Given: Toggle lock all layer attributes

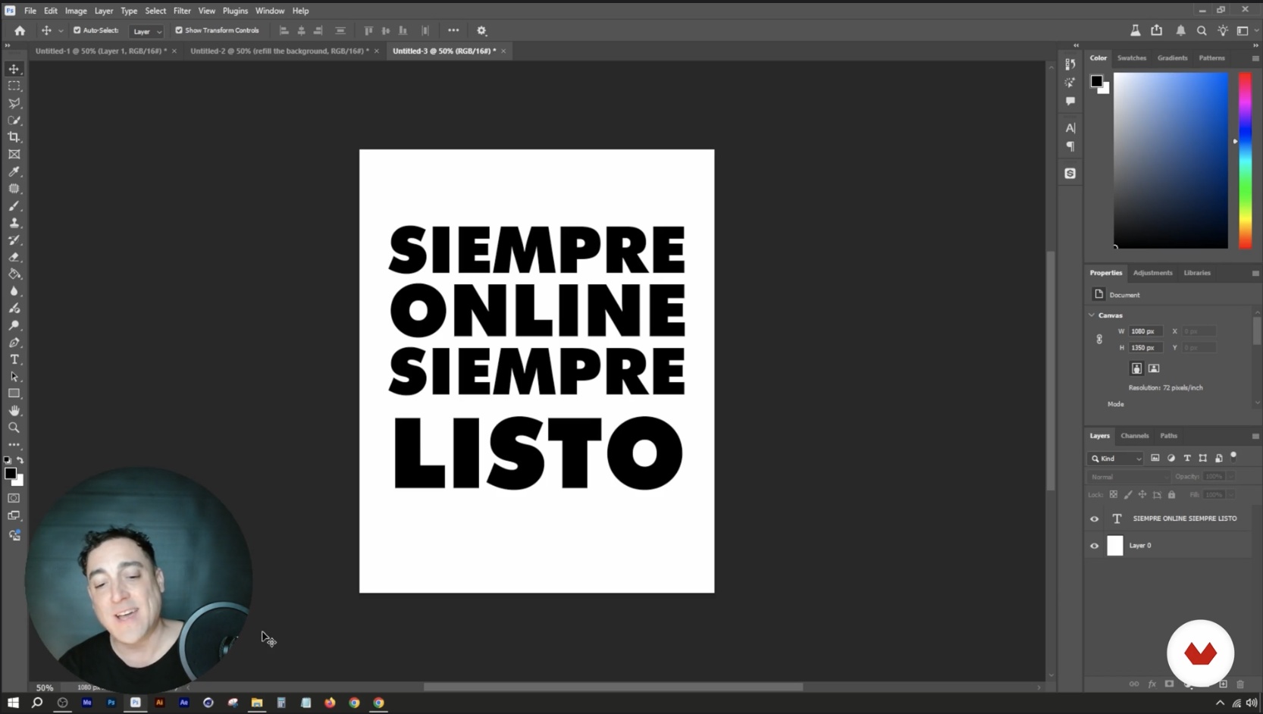Looking at the screenshot, I should pos(1171,495).
